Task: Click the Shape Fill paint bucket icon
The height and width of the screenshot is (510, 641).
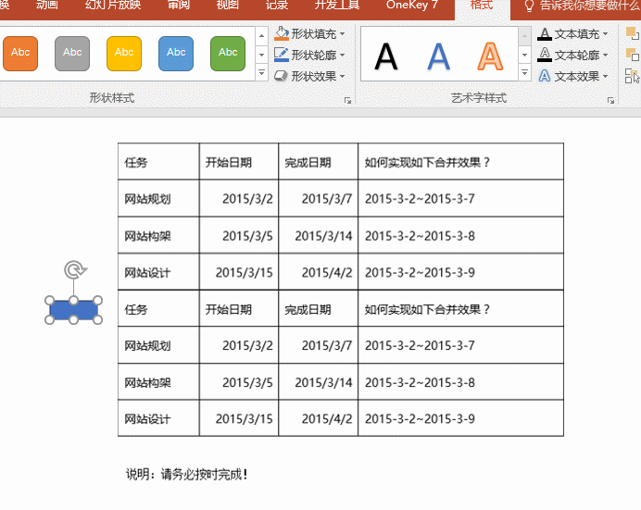Action: pos(282,33)
